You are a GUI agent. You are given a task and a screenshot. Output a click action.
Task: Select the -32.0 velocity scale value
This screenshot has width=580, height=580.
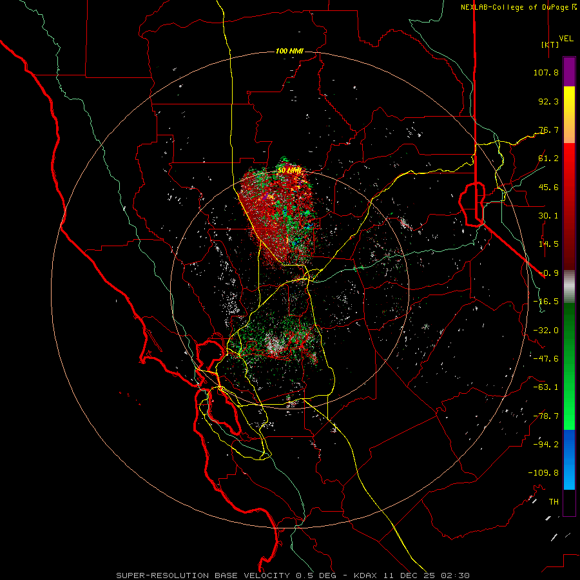[546, 331]
